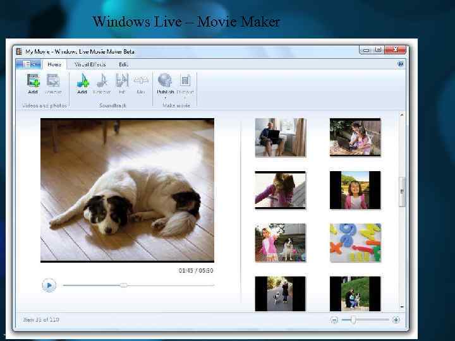Switch to the Home tab
Viewport: 455px width, 341px height.
click(x=54, y=64)
